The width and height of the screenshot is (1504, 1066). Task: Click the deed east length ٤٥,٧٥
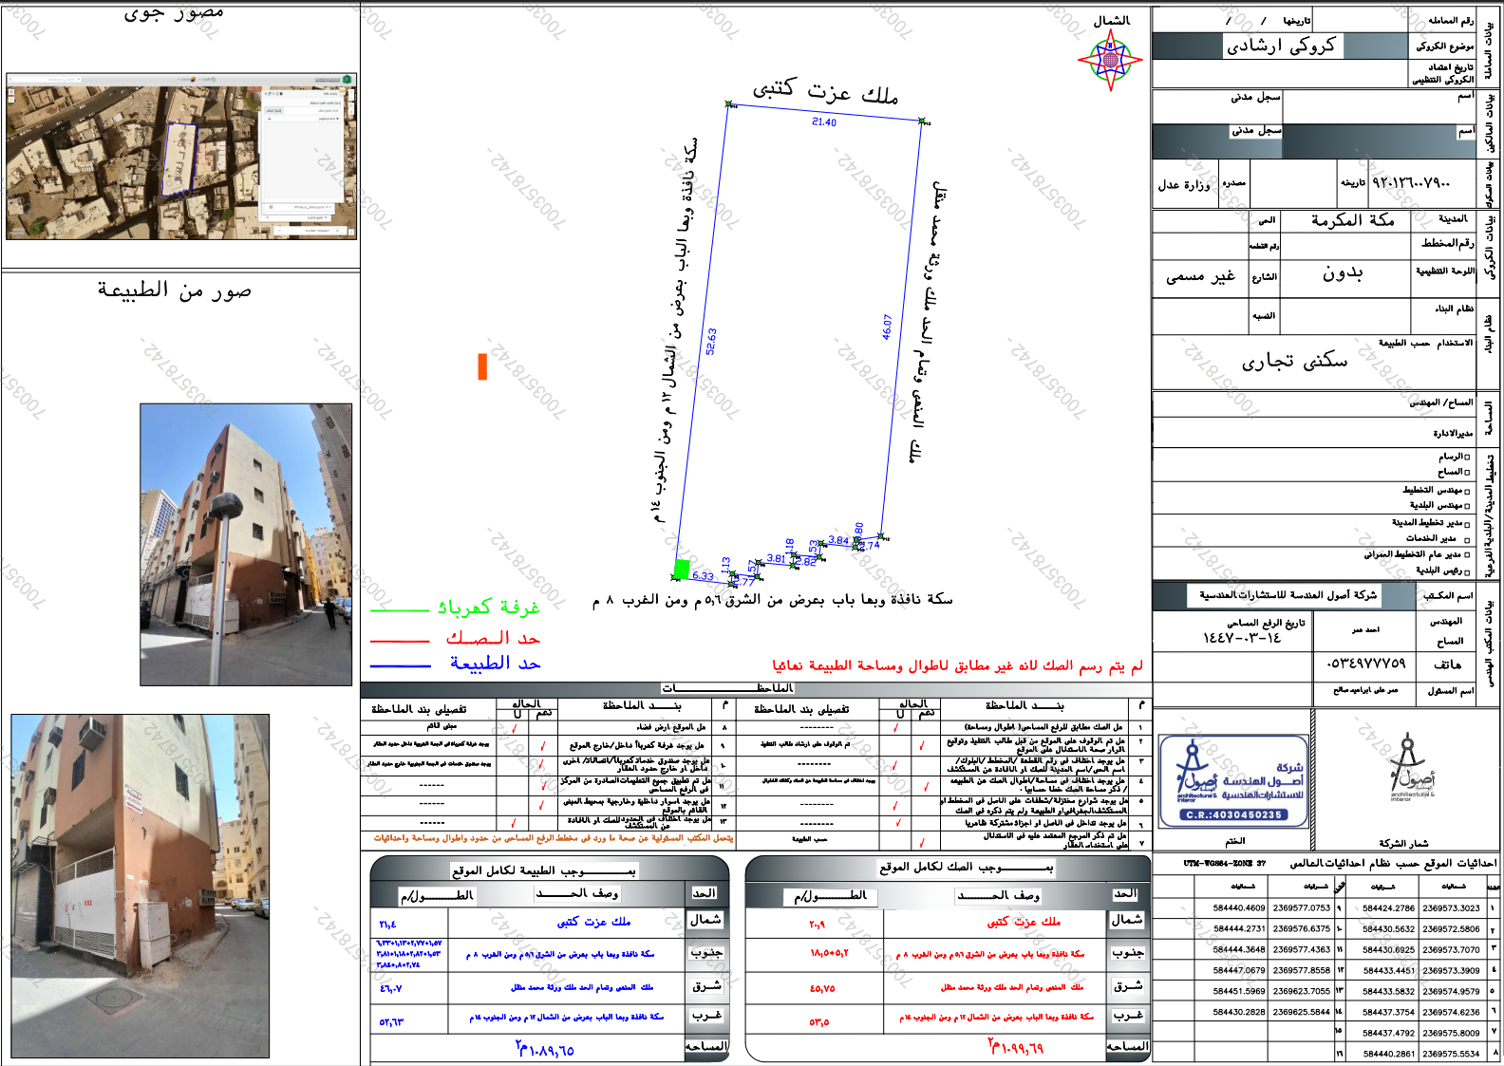pos(822,989)
